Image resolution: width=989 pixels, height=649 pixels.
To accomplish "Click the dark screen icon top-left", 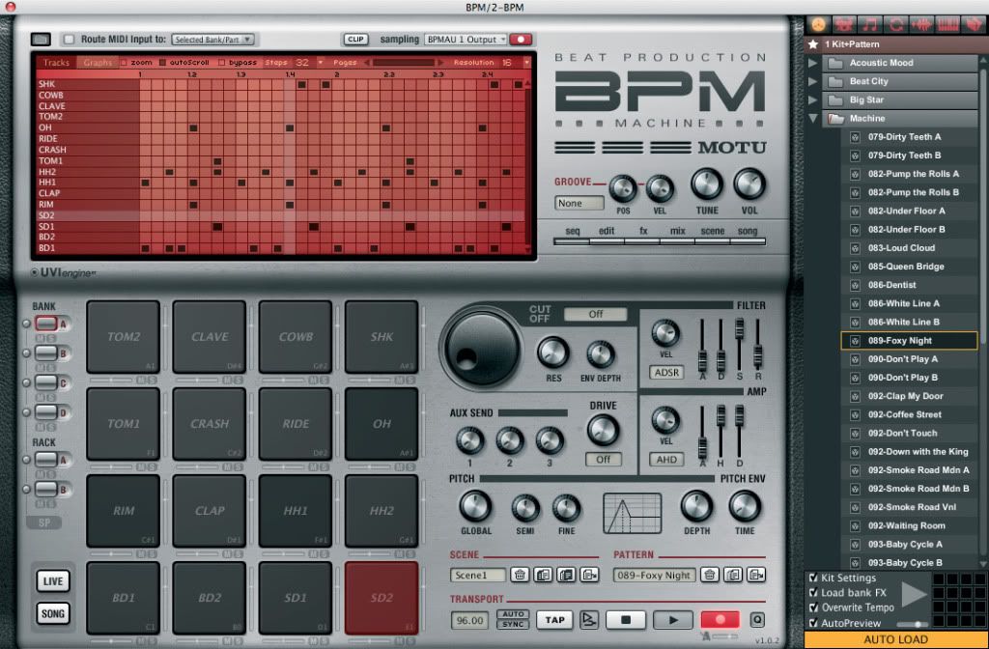I will pyautogui.click(x=41, y=39).
